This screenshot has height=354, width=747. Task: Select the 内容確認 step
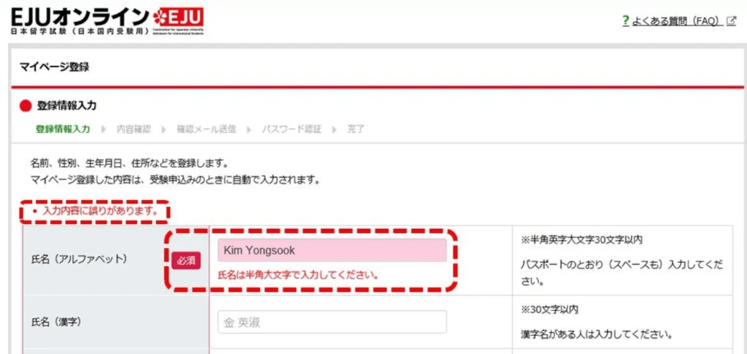click(x=134, y=129)
